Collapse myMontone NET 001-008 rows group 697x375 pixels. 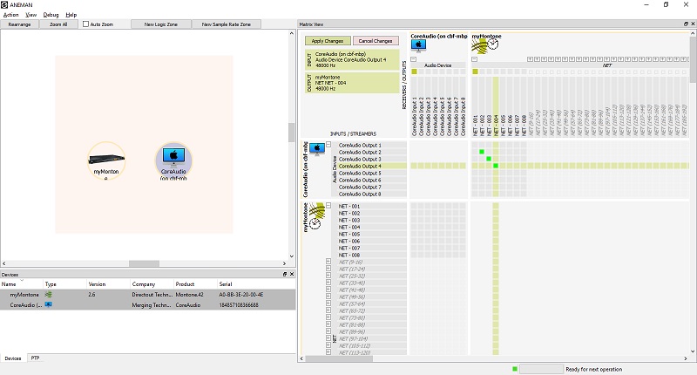pos(328,206)
